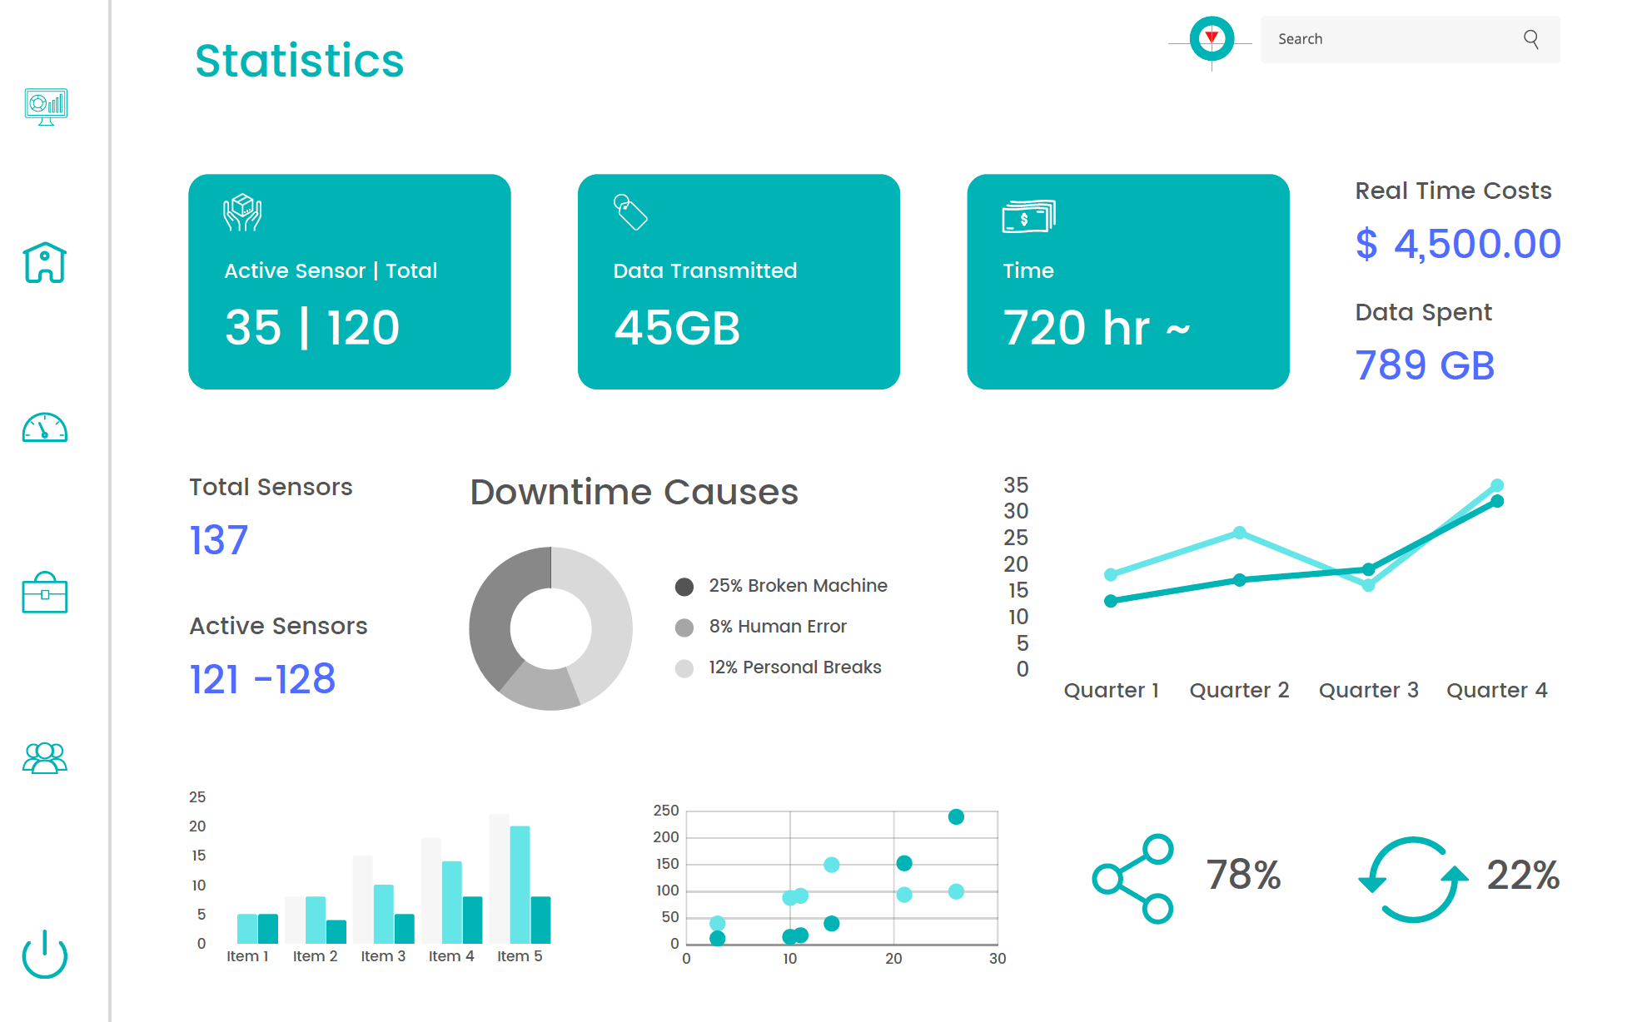Open the Data Transmitted 45GB card

coord(739,281)
